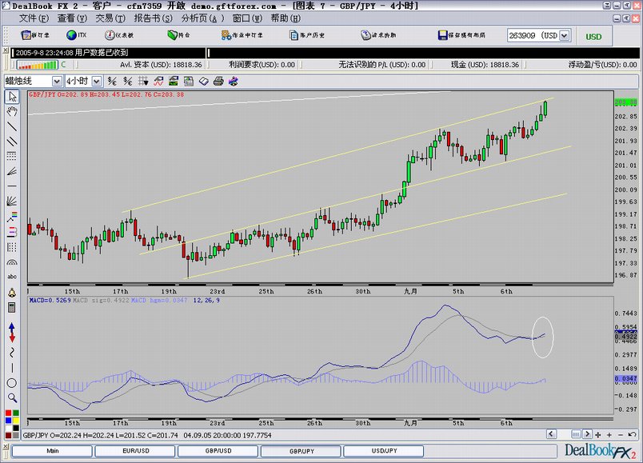Image resolution: width=643 pixels, height=463 pixels.
Task: Select the parallel channel lines tool
Action: coord(12,142)
